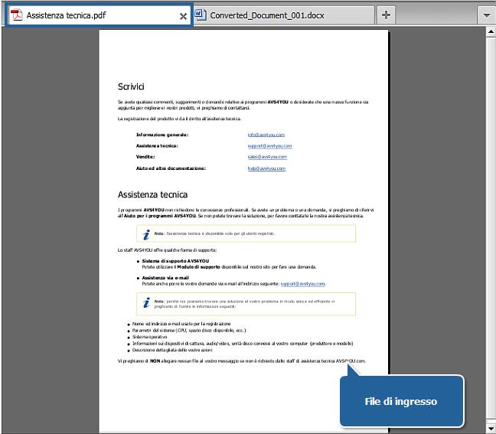Screen dimensions: 496x434
Task: Open the tab list dropdown arrow
Action: pos(487,15)
